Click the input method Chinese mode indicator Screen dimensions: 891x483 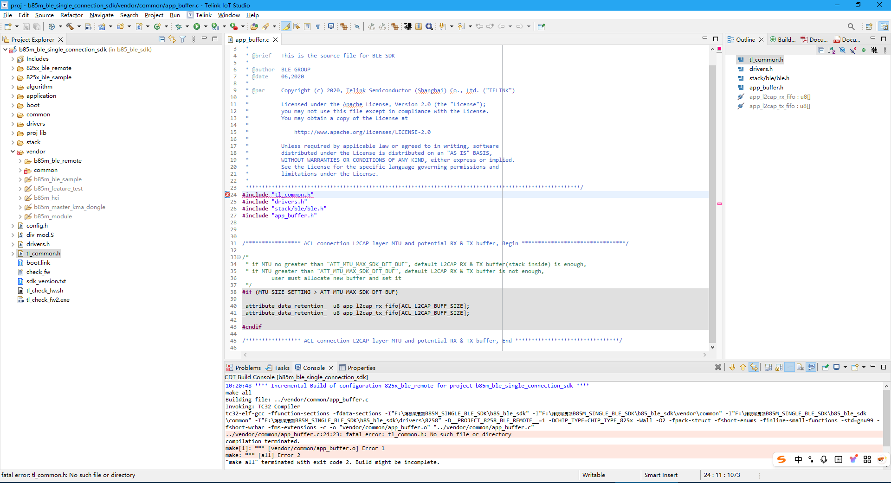[x=798, y=459]
